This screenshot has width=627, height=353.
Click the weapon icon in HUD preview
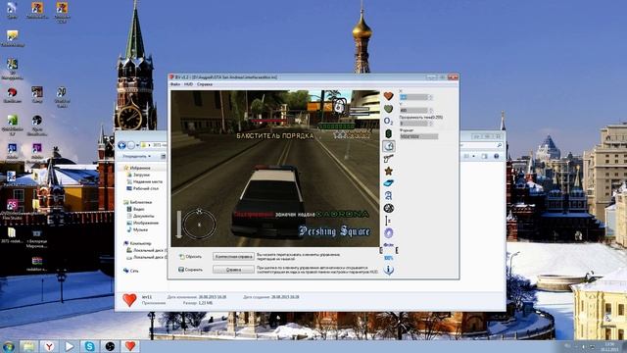coord(339,106)
